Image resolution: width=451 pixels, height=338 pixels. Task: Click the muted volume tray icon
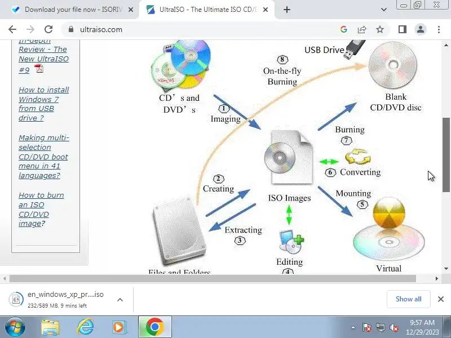point(394,327)
